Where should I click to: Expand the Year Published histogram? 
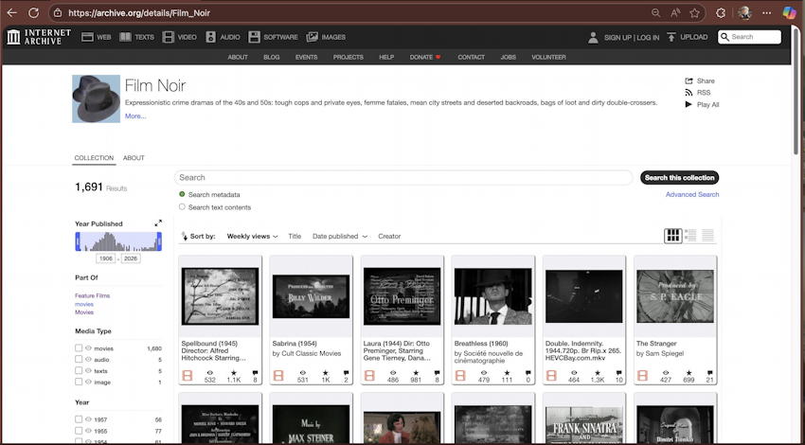coord(158,223)
